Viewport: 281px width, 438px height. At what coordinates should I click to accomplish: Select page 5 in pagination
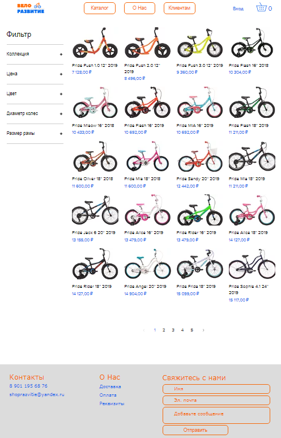[x=192, y=330]
